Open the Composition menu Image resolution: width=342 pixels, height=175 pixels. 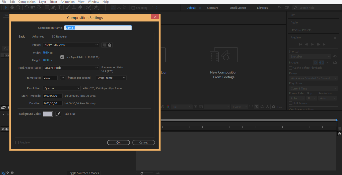(x=27, y=2)
